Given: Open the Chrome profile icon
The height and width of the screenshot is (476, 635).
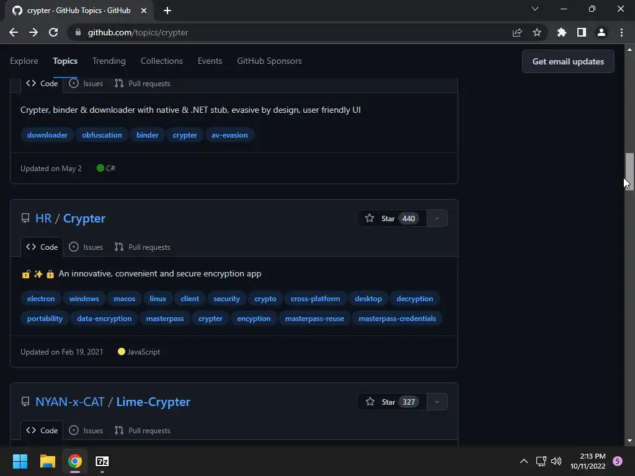Looking at the screenshot, I should (602, 32).
